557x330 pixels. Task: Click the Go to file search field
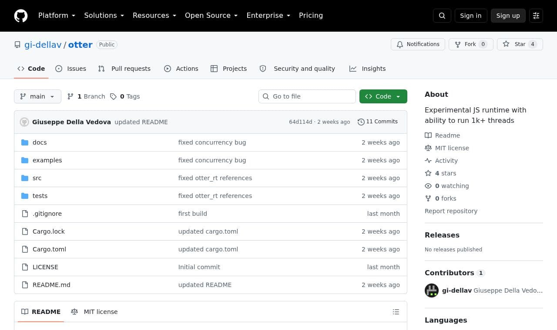point(307,96)
